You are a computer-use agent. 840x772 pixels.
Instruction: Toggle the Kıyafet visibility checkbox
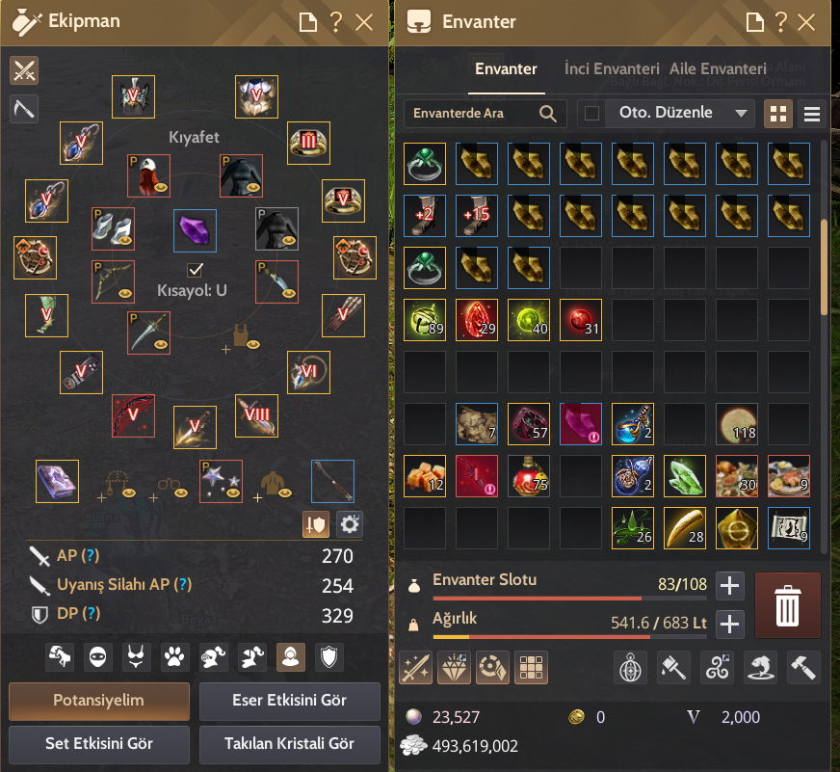(195, 270)
